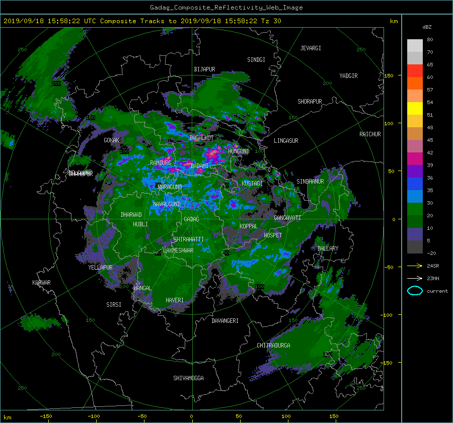Pick the bright green 30-20 dBZ swatch
Screen dimensions: 453x423
point(415,209)
